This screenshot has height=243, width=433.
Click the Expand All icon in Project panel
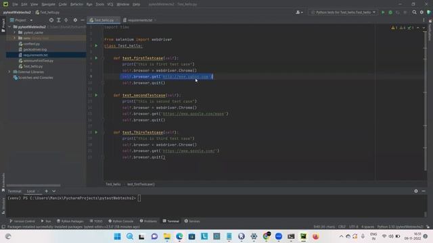click(59, 20)
